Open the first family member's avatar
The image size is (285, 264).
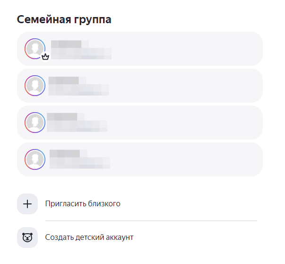click(x=35, y=49)
